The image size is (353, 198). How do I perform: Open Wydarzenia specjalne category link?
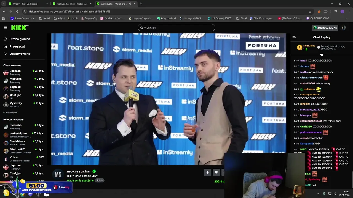pos(80,180)
